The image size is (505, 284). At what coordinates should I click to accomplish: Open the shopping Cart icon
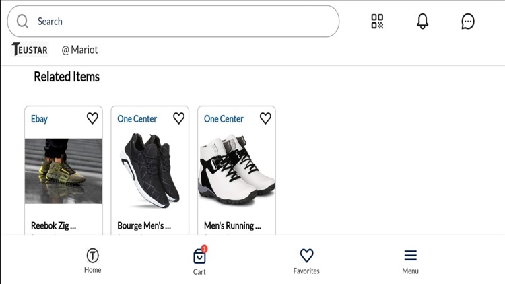[199, 257]
